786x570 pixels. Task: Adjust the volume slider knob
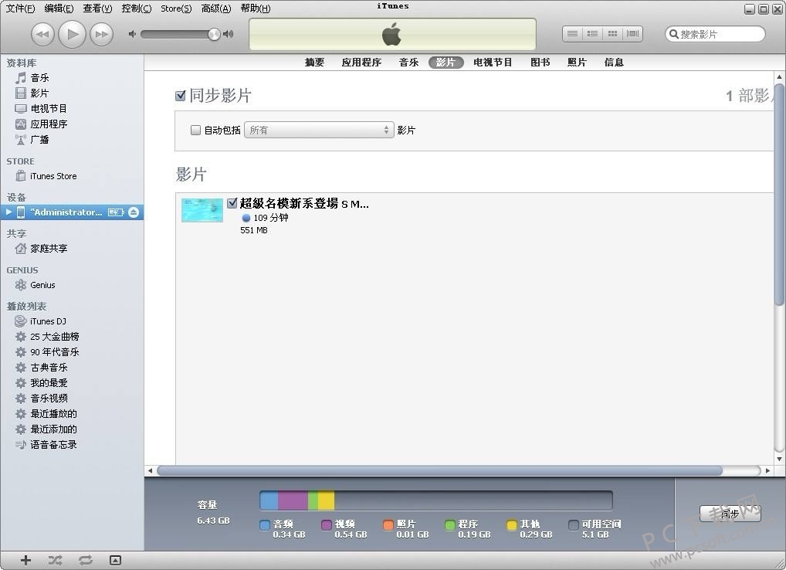coord(214,34)
